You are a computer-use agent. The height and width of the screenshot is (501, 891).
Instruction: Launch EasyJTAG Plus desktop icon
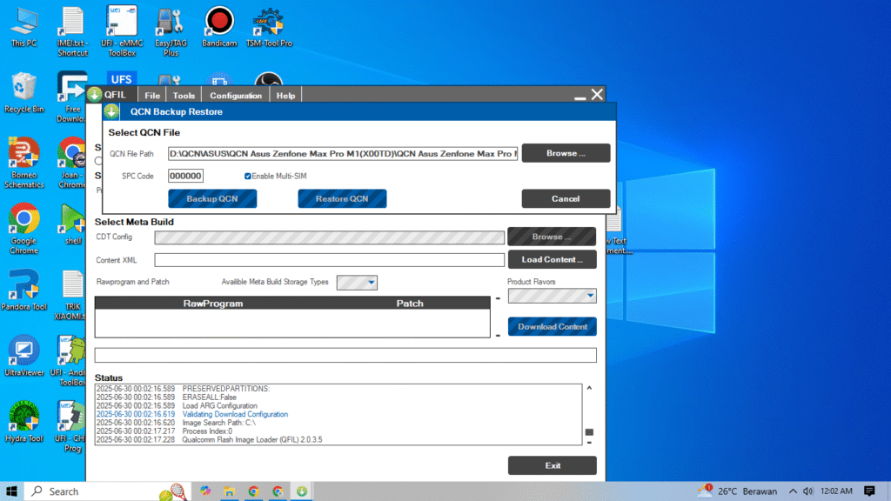click(x=171, y=31)
